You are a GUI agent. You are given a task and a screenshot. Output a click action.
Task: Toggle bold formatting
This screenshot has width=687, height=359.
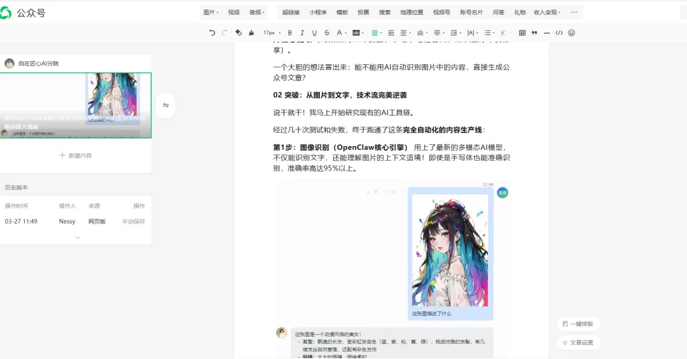pos(289,33)
